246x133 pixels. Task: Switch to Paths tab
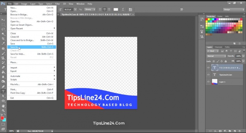pyautogui.click(x=227, y=47)
